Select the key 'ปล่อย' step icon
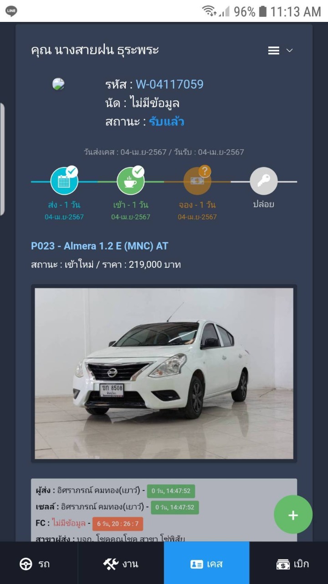The image size is (328, 584). tap(264, 181)
